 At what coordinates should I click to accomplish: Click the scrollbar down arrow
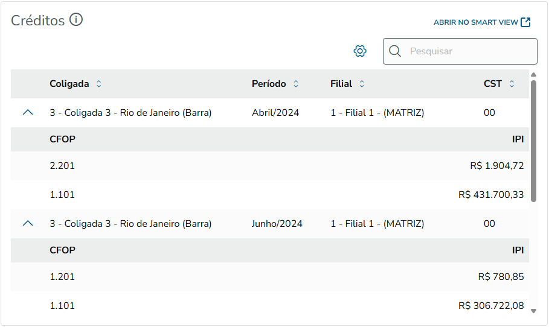point(533,311)
